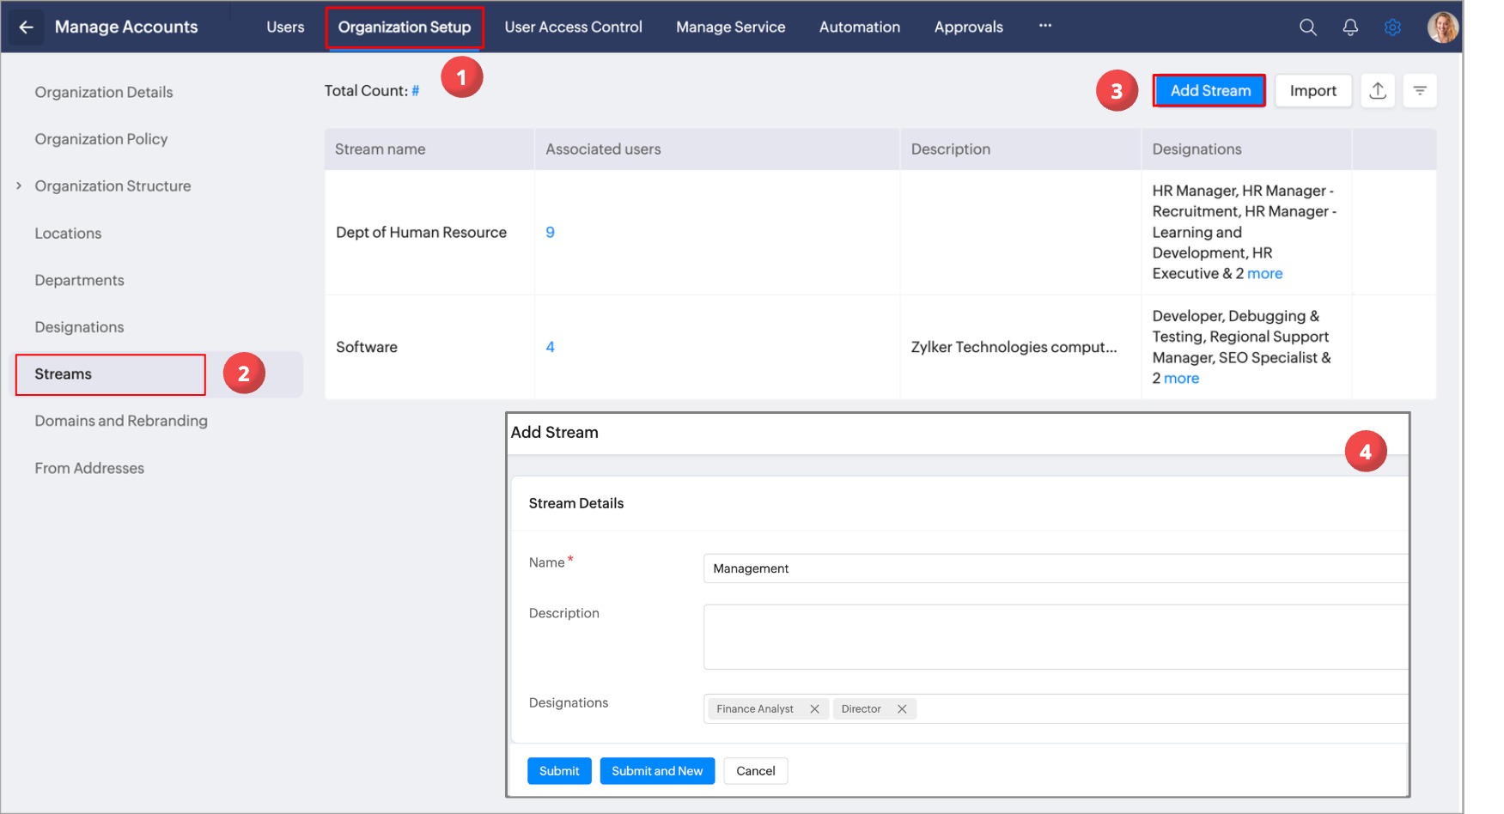Click in the Description text area

[1055, 637]
